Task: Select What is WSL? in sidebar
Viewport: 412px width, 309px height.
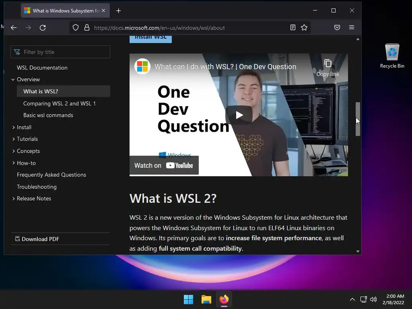Action: [x=63, y=91]
